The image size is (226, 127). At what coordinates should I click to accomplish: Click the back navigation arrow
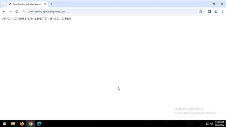[x=4, y=11]
